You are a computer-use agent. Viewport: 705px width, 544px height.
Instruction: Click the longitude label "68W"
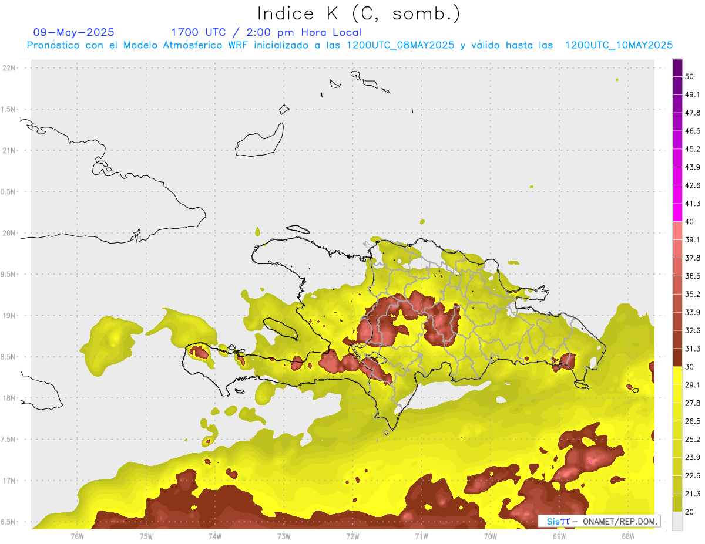coord(627,536)
